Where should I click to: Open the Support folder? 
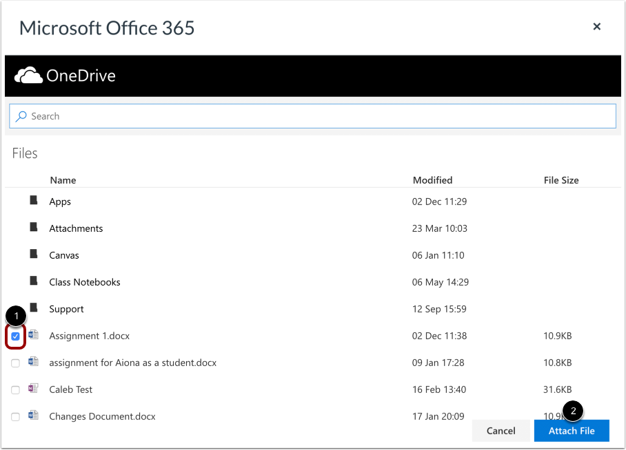point(66,309)
